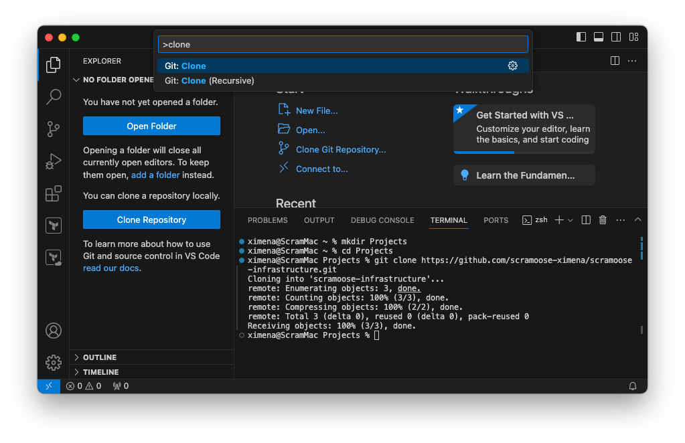Image resolution: width=685 pixels, height=443 pixels.
Task: Select the Terminal tab
Action: (449, 220)
